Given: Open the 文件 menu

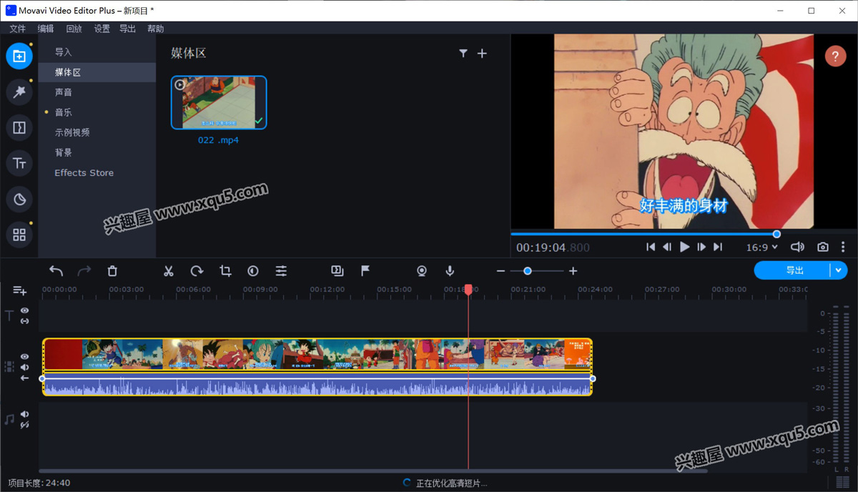Looking at the screenshot, I should point(17,29).
